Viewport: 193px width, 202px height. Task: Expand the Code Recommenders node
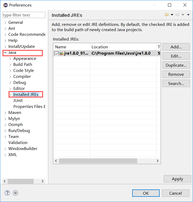tap(5, 35)
